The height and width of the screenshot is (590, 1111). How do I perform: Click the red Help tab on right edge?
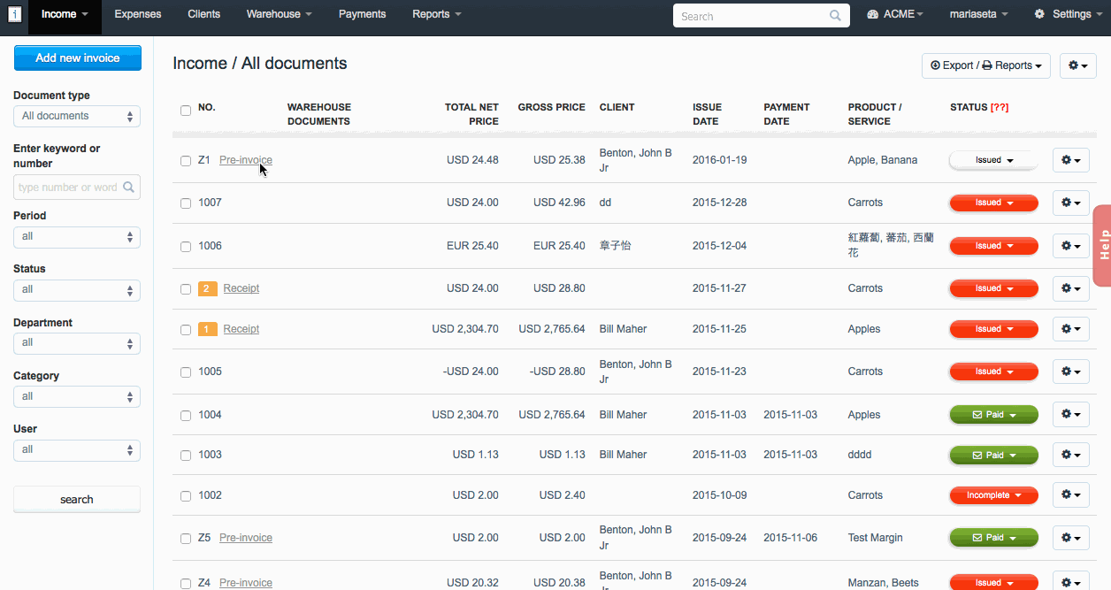(1102, 245)
